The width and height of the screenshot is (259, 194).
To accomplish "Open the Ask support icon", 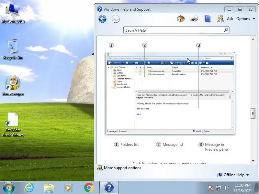I will 220,19.
